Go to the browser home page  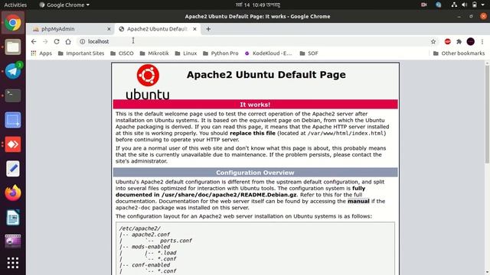tap(68, 41)
